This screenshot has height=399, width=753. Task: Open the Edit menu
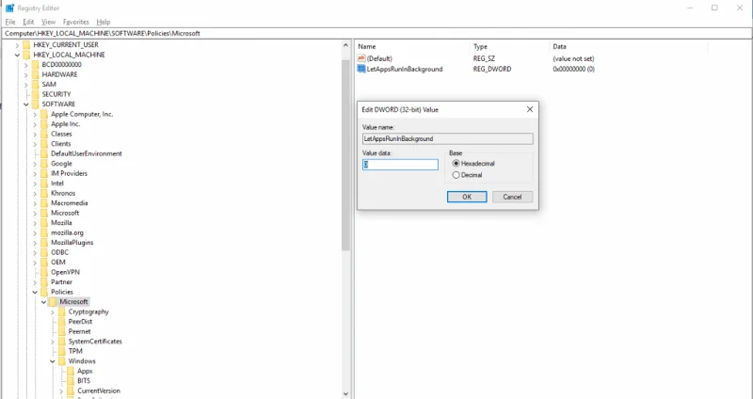(x=28, y=22)
